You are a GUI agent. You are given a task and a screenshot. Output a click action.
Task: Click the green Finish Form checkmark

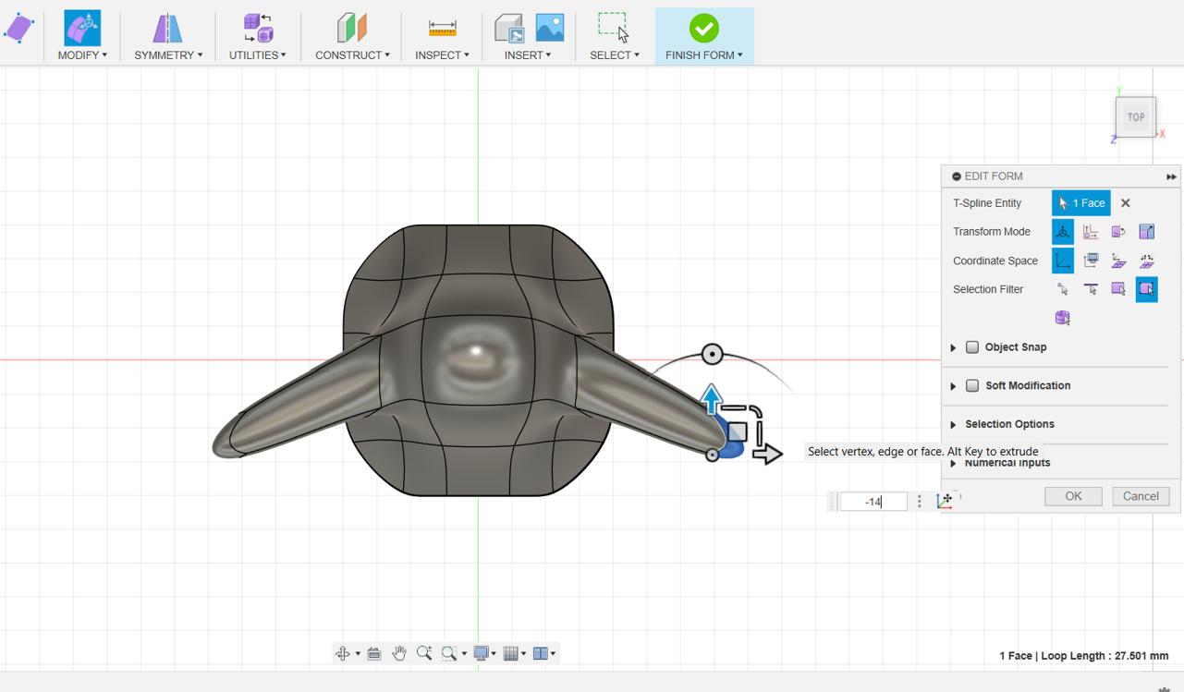(704, 29)
